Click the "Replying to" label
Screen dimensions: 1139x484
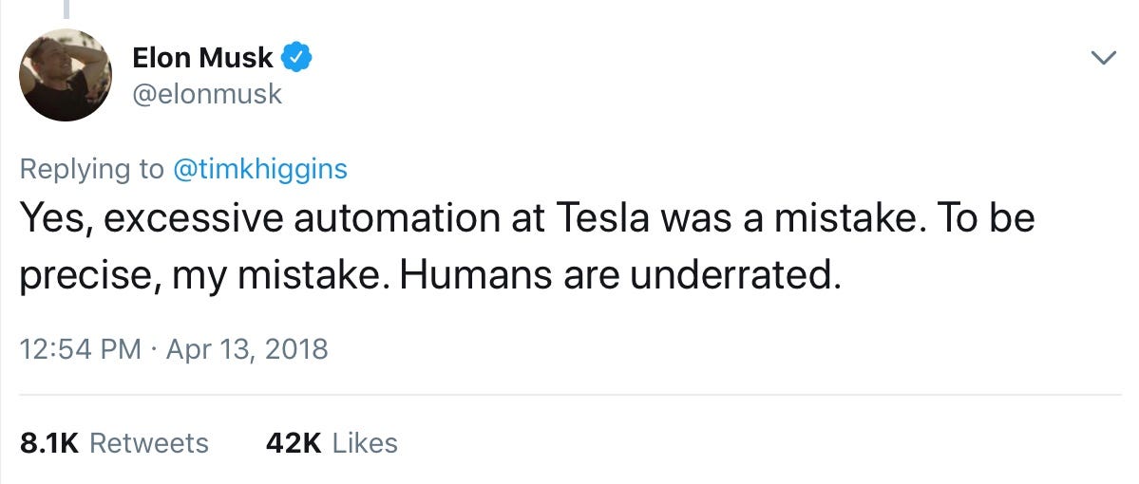click(92, 169)
